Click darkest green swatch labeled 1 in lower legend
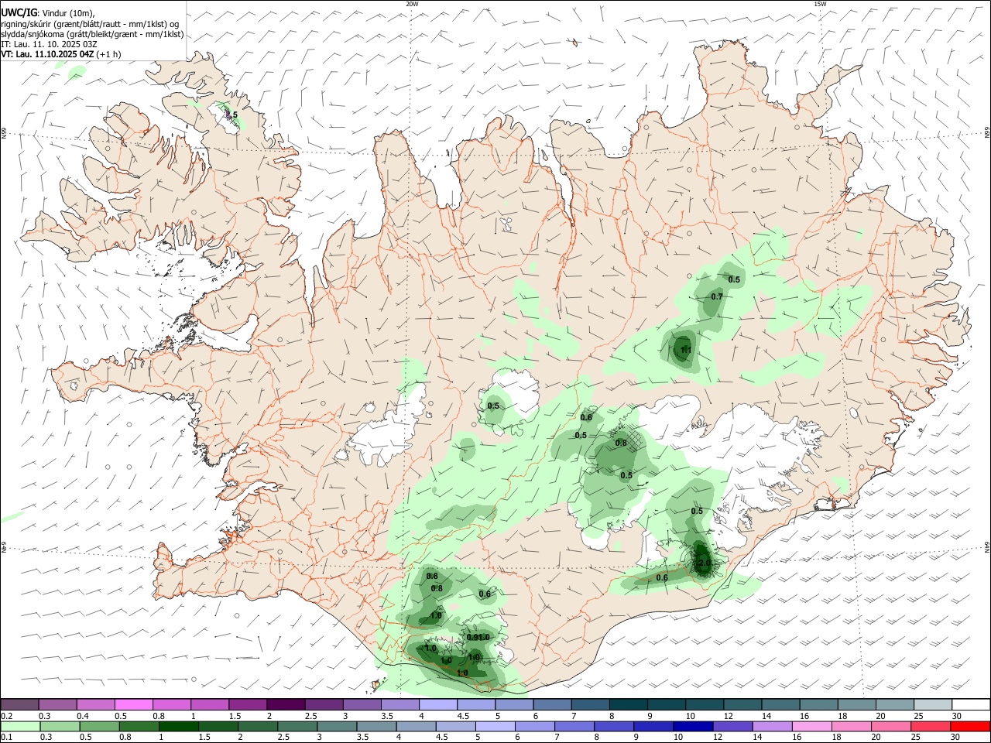The height and width of the screenshot is (743, 991). click(179, 726)
